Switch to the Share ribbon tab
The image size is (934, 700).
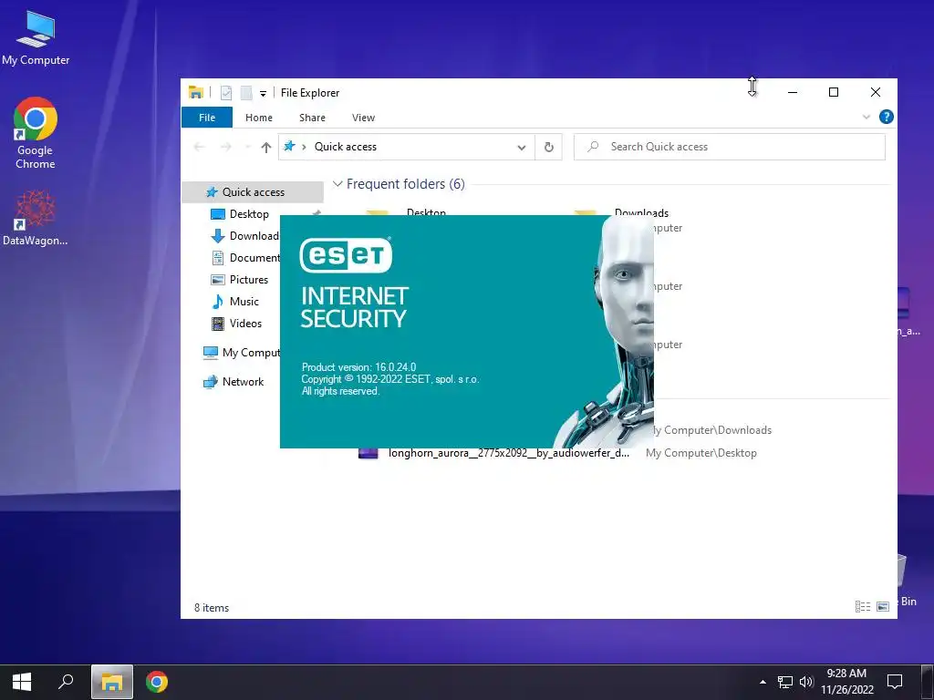pyautogui.click(x=312, y=118)
